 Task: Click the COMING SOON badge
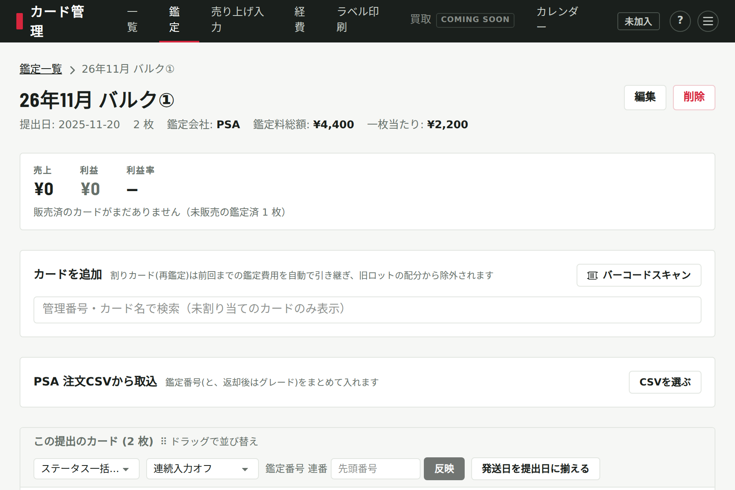tap(475, 20)
